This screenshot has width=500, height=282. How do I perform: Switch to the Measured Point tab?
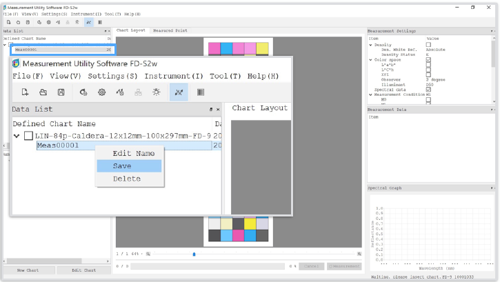click(170, 30)
